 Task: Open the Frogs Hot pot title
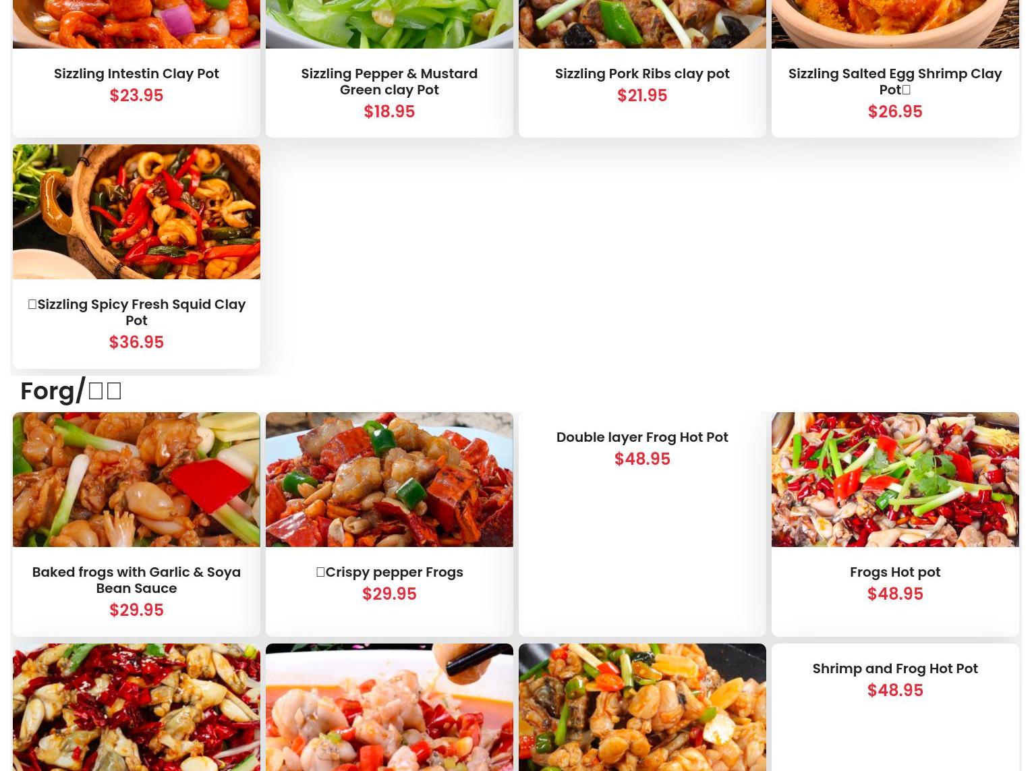895,572
